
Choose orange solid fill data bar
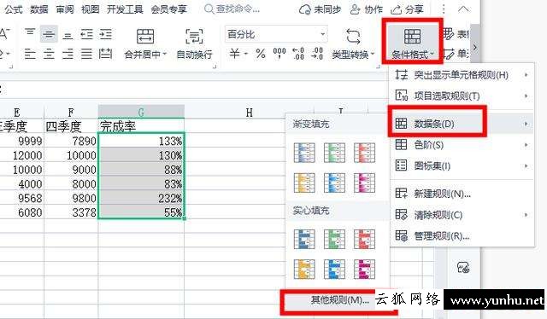coord(304,270)
